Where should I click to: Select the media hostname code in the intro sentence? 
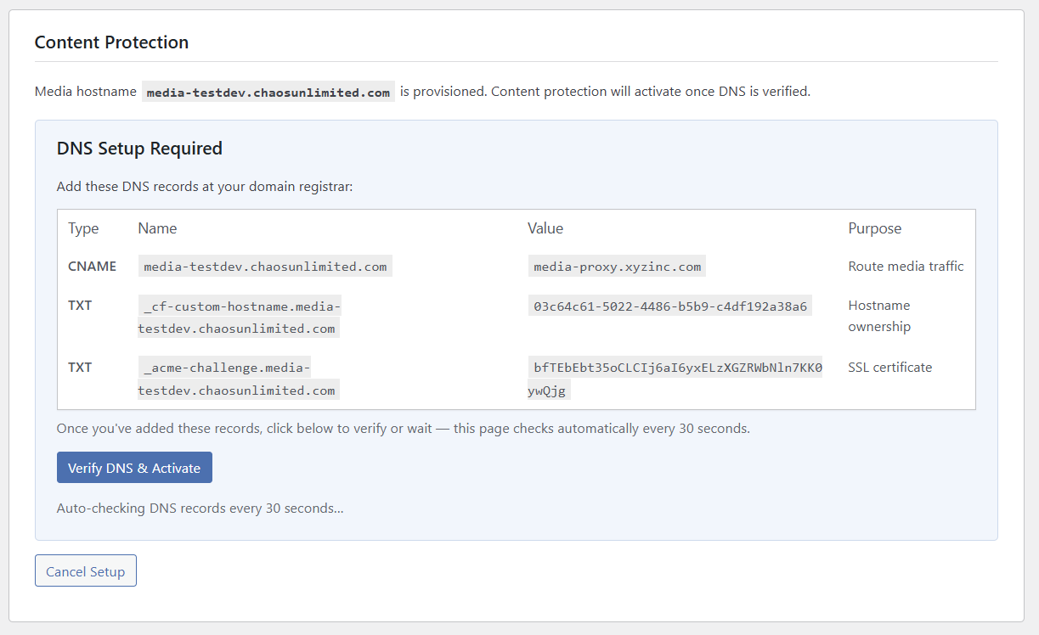tap(267, 91)
